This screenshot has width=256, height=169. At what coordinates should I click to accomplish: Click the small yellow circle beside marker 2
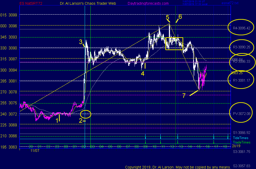(x=86, y=114)
